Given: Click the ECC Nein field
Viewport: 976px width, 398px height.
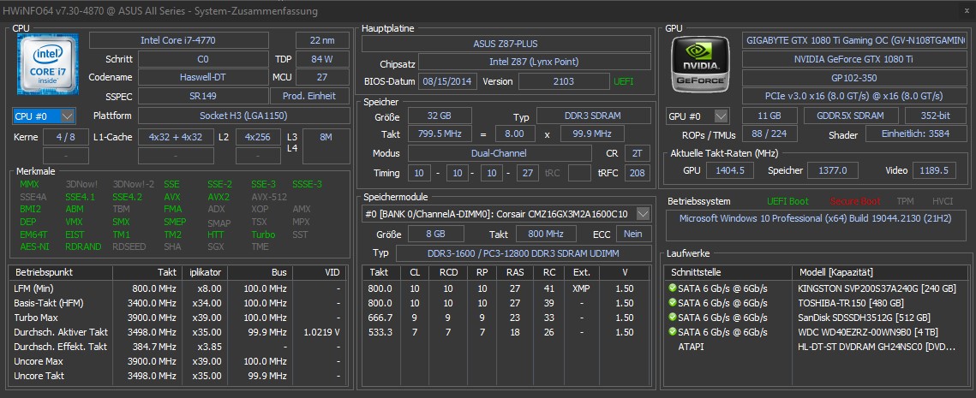Looking at the screenshot, I should click(x=633, y=234).
